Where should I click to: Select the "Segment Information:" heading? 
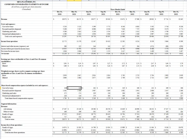tap(9, 104)
